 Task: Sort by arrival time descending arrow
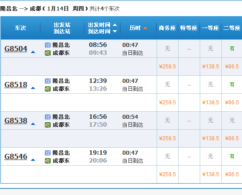(115, 32)
